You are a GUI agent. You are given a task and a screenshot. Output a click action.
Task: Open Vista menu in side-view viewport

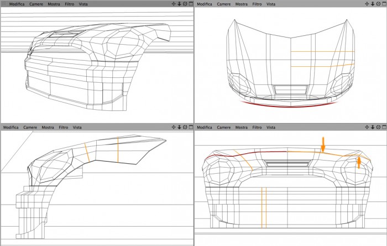[77, 127]
